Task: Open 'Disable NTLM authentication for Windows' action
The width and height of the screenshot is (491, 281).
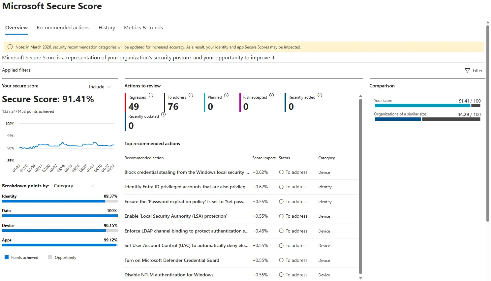Action: click(x=169, y=275)
